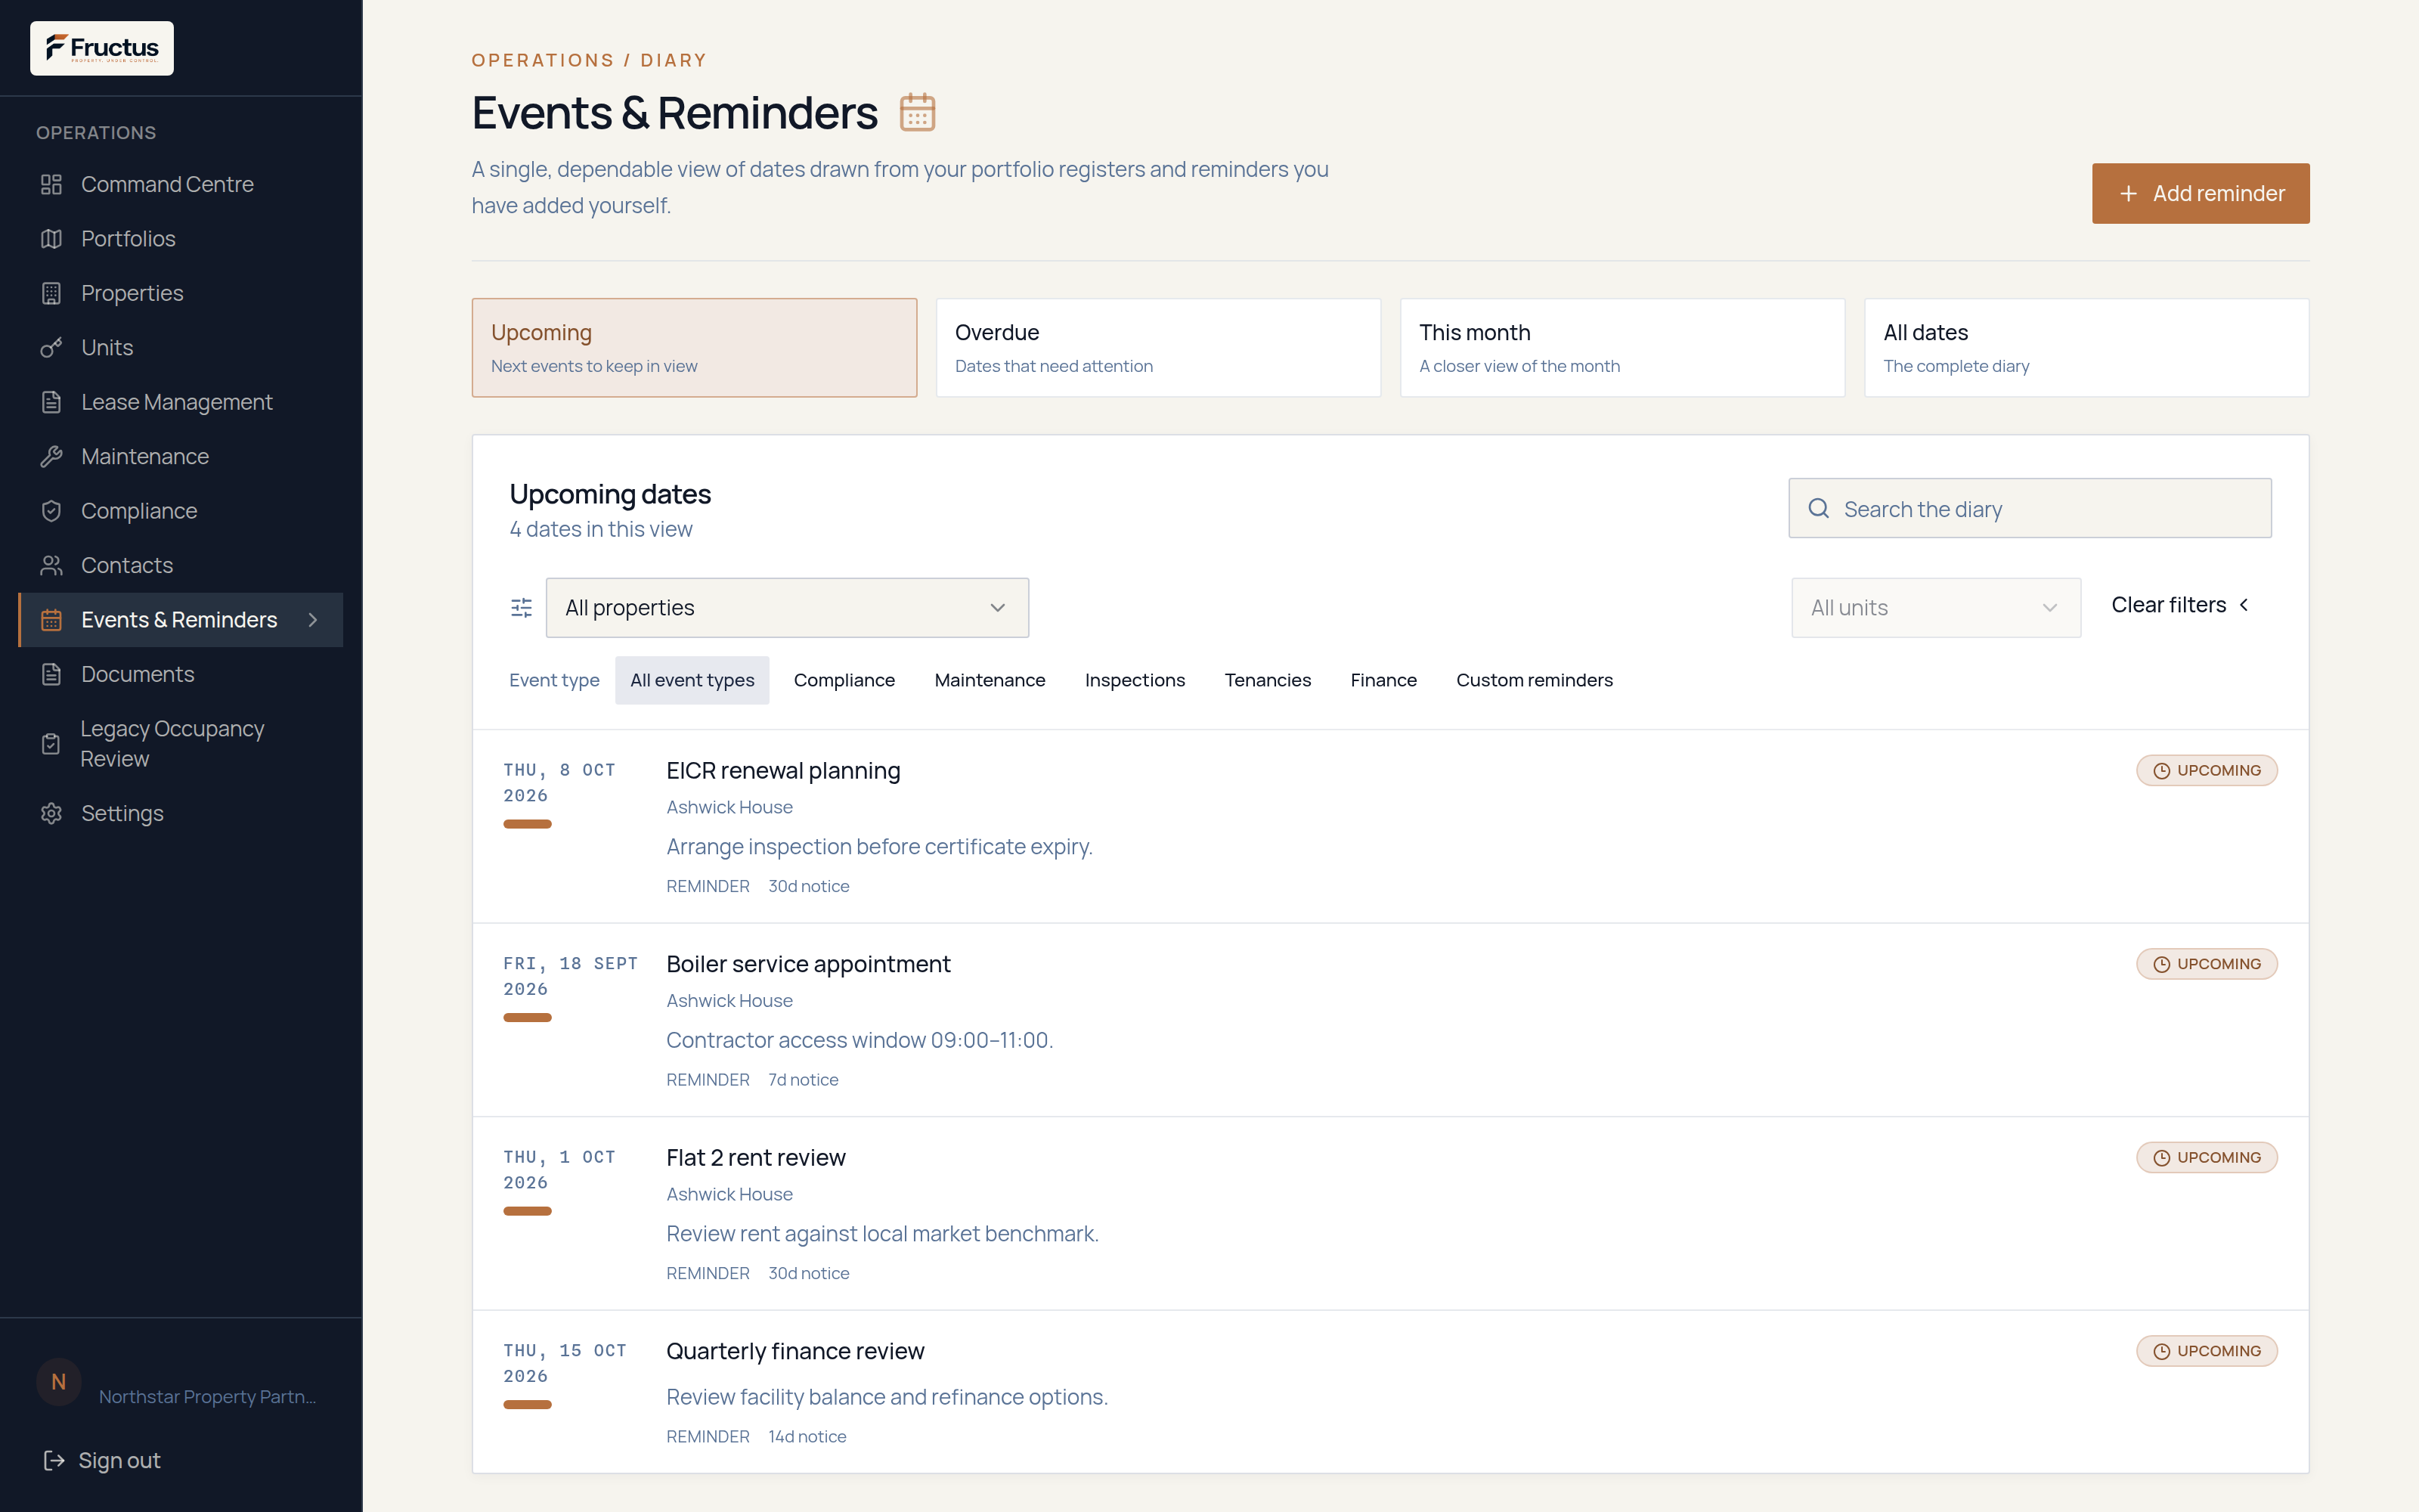Click the Lease Management document icon
This screenshot has height=1512, width=2419.
point(51,402)
